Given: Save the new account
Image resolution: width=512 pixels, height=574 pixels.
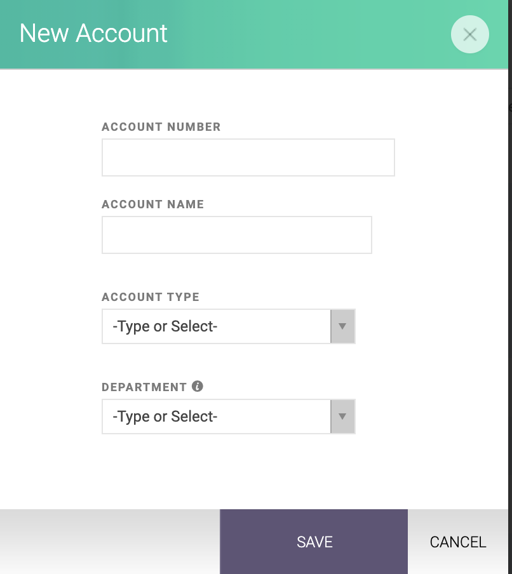Looking at the screenshot, I should tap(314, 542).
